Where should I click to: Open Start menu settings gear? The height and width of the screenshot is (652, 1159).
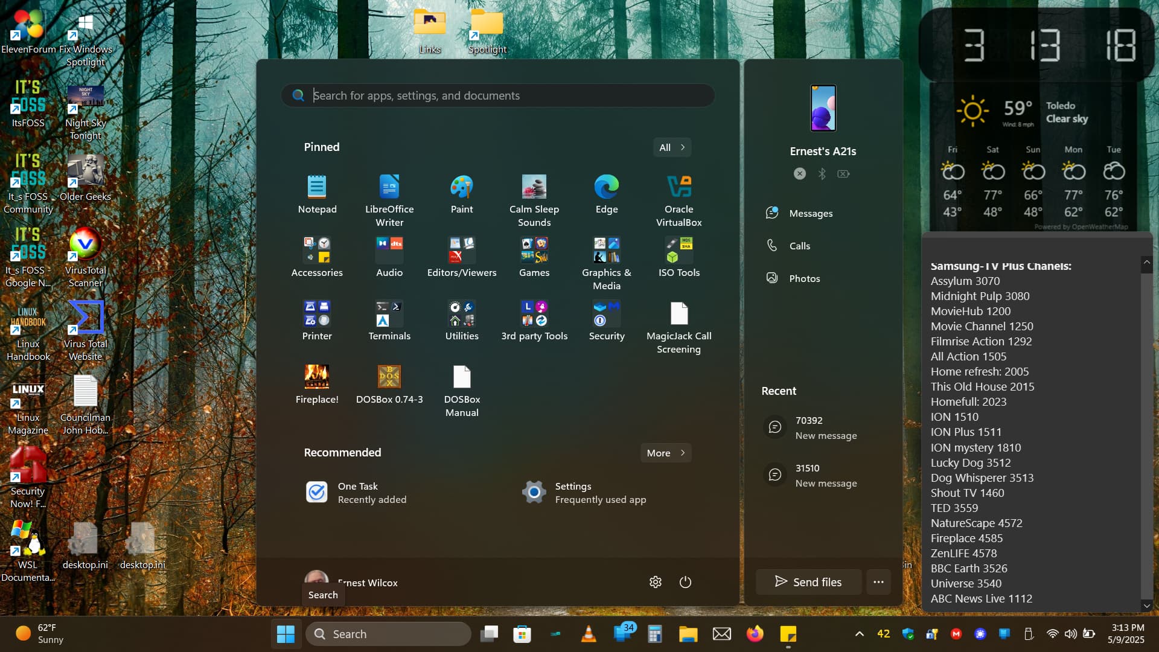[656, 582]
